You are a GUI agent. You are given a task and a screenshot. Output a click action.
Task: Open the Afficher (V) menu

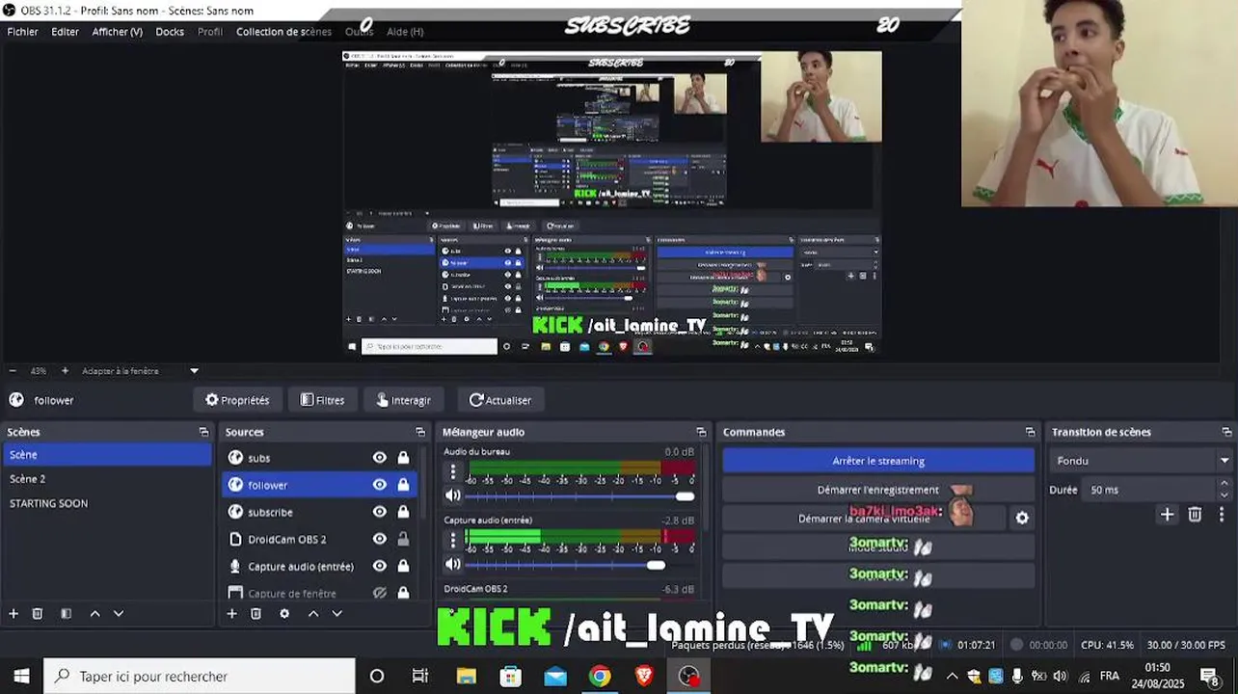(x=117, y=32)
